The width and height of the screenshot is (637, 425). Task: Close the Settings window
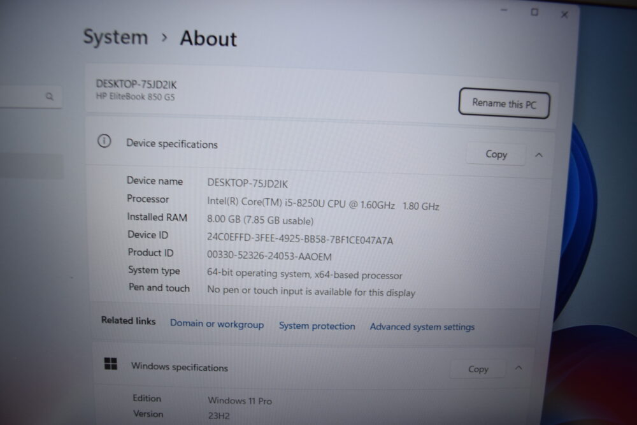(x=564, y=15)
